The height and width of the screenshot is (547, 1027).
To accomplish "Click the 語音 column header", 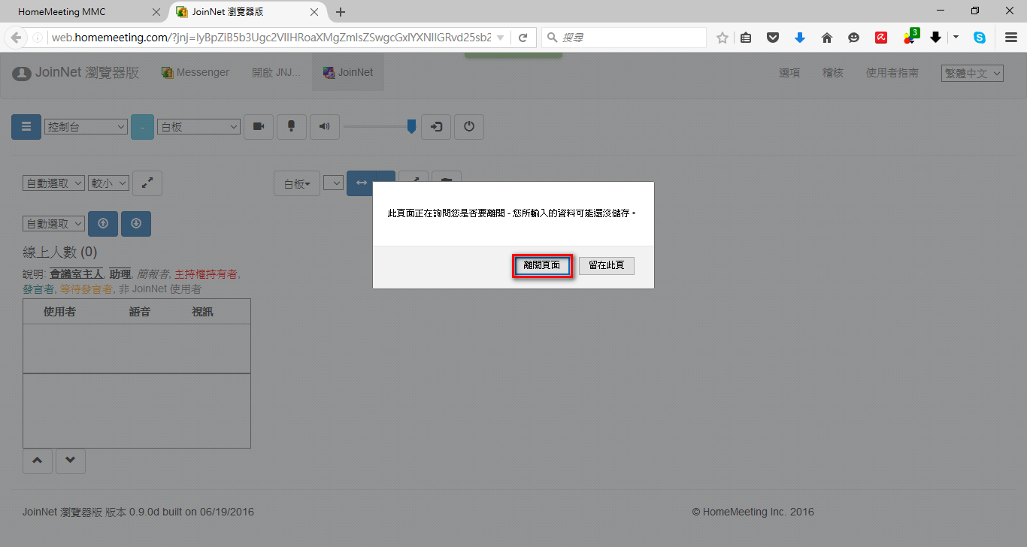I will point(140,312).
